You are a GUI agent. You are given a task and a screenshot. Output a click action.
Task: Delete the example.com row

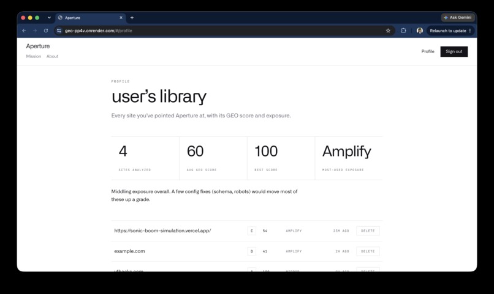368,251
